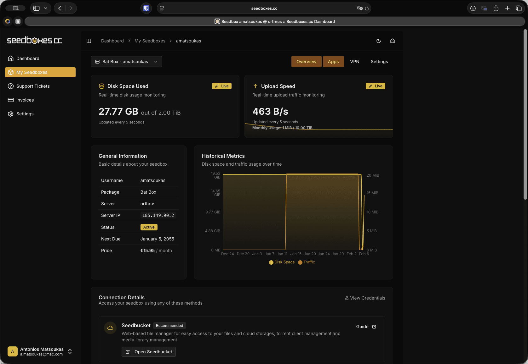528x364 pixels.
Task: Select the Seedbox amatsoukas @ orthrus browser tab
Action: [x=275, y=21]
